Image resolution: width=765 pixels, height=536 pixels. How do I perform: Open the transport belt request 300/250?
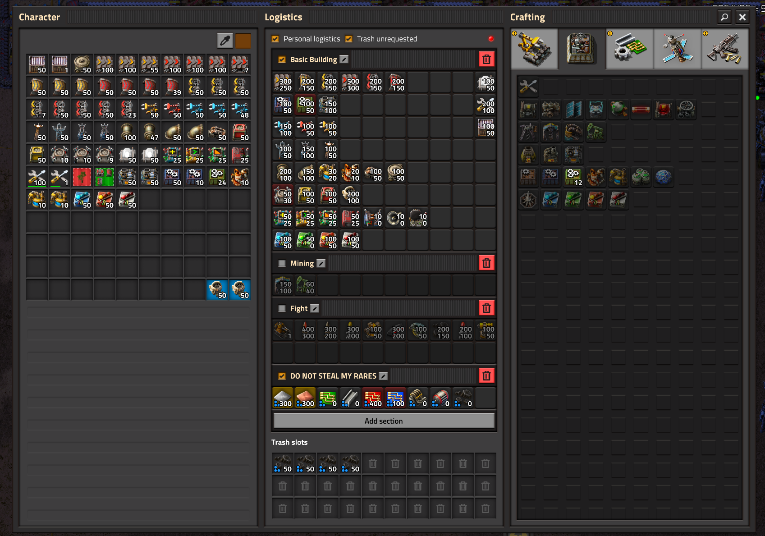pos(283,82)
